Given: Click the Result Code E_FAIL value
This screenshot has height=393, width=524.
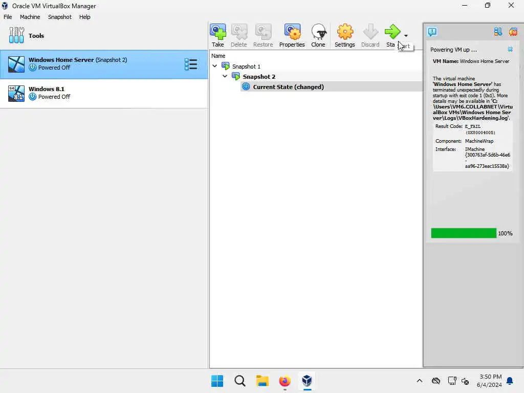Looking at the screenshot, I should click(x=480, y=129).
